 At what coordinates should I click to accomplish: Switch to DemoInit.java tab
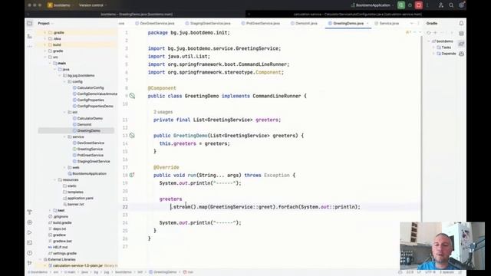[x=304, y=24]
